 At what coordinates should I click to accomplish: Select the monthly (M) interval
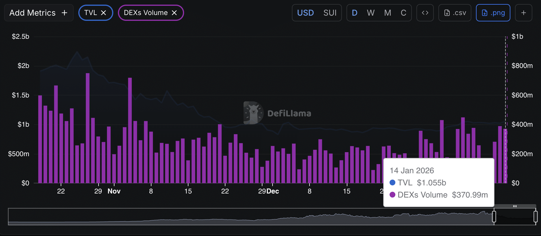pyautogui.click(x=388, y=13)
